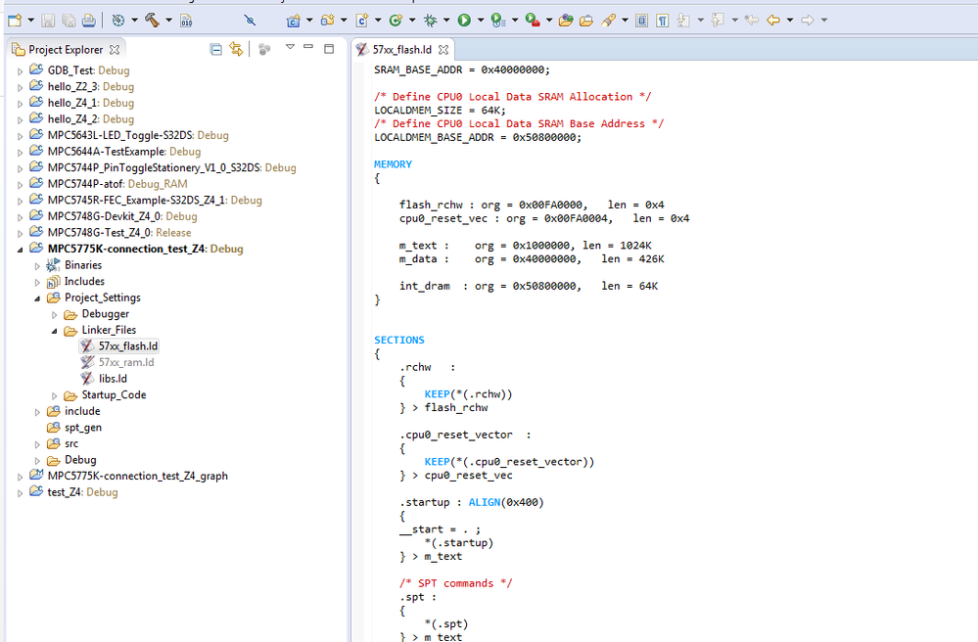Image resolution: width=978 pixels, height=642 pixels.
Task: Click the MEMORY keyword in the editor
Action: click(x=393, y=164)
